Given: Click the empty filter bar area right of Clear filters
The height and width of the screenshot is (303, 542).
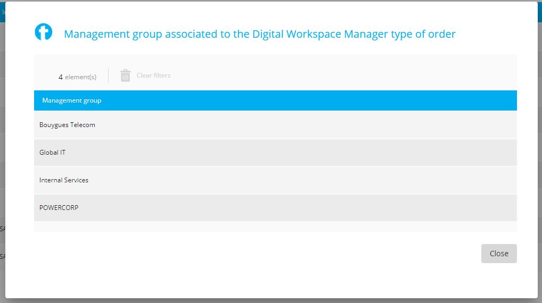Looking at the screenshot, I should click(346, 75).
